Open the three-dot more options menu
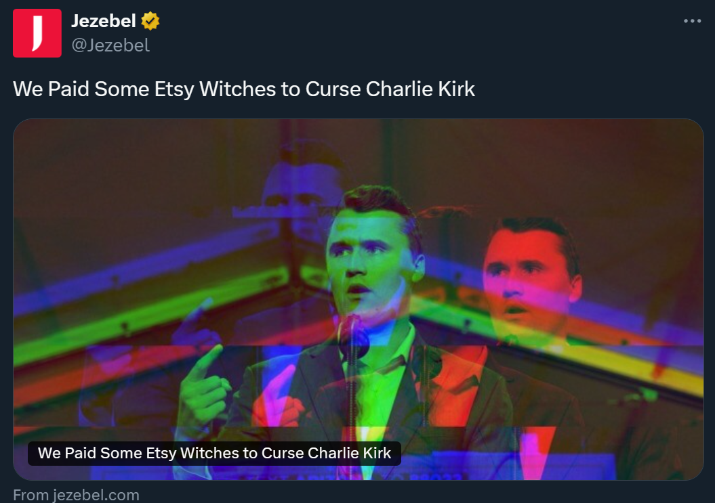This screenshot has width=715, height=503. [x=692, y=21]
